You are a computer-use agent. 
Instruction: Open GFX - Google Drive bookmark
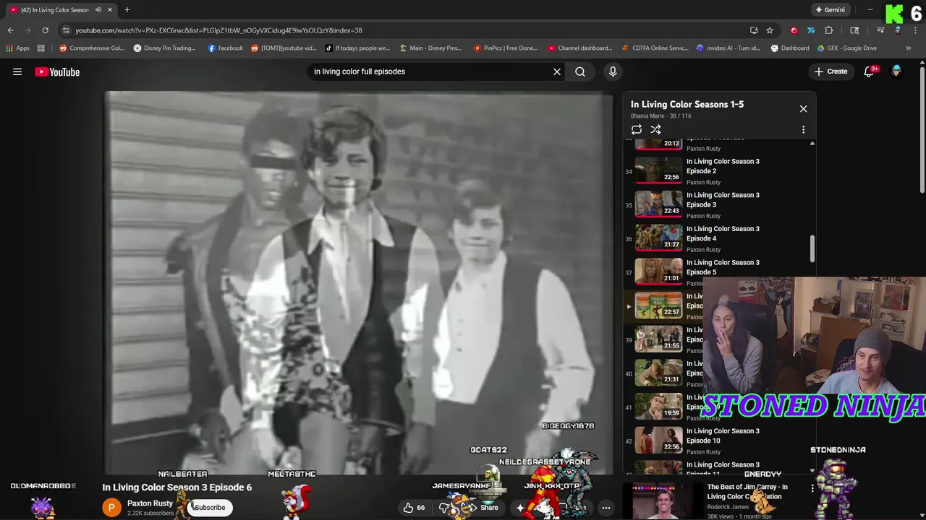(847, 48)
